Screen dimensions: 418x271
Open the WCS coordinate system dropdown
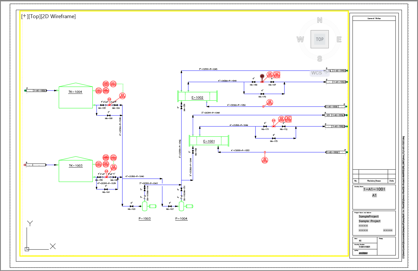[x=319, y=73]
